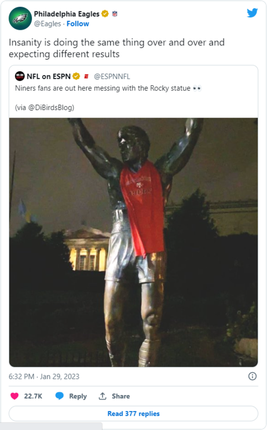The height and width of the screenshot is (430, 267).
Task: Open the 6:32 PM Jan 29, 2023 timestamp
Action: [x=44, y=377]
